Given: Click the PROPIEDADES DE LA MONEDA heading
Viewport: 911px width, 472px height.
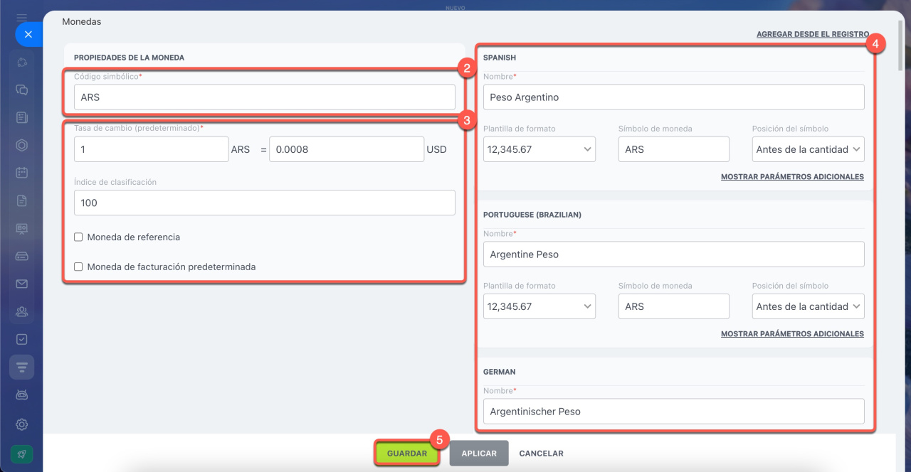Looking at the screenshot, I should [130, 57].
